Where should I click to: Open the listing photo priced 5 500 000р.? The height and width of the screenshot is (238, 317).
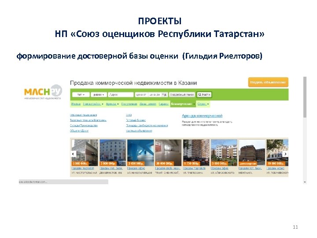tap(85, 152)
